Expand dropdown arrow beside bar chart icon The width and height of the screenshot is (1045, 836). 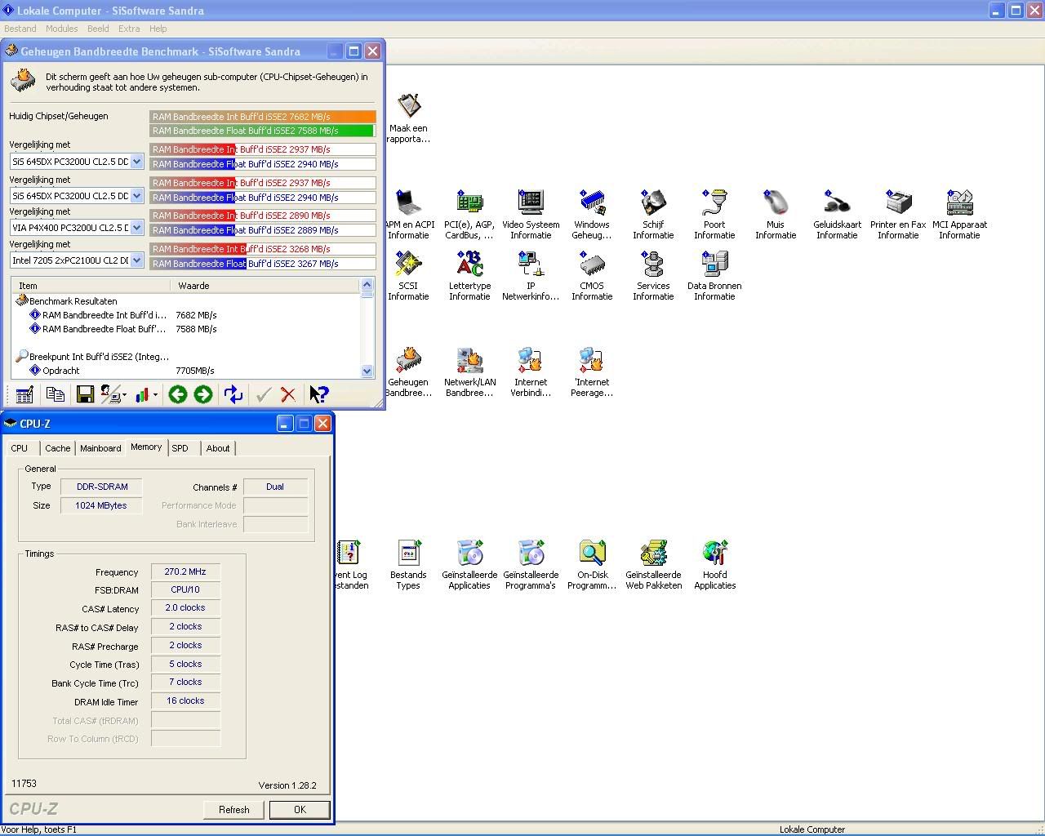[x=155, y=395]
